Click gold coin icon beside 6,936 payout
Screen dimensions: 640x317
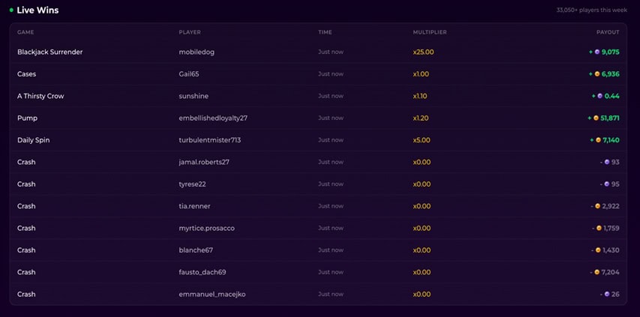(596, 74)
